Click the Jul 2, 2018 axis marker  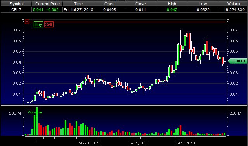[x=185, y=143]
